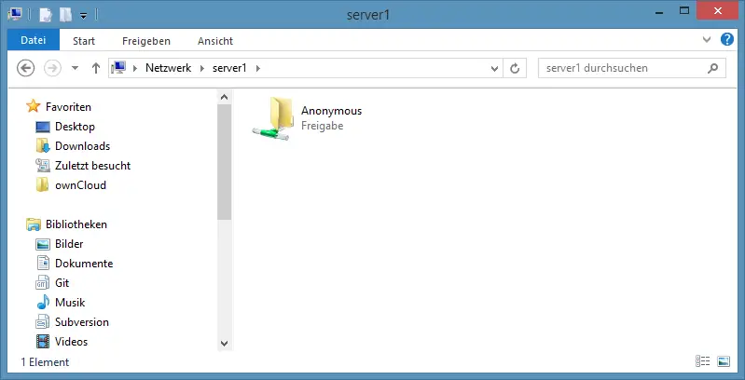Switch to the Ansicht ribbon tab

[215, 41]
